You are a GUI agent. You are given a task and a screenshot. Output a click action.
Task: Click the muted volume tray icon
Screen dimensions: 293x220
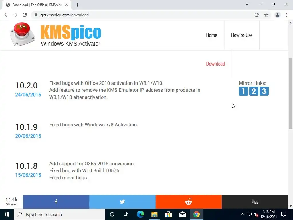(x=256, y=215)
